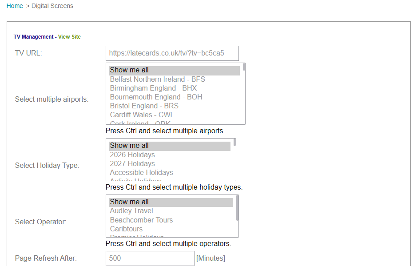
Task: Pick Caribtours operator
Action: (x=126, y=229)
